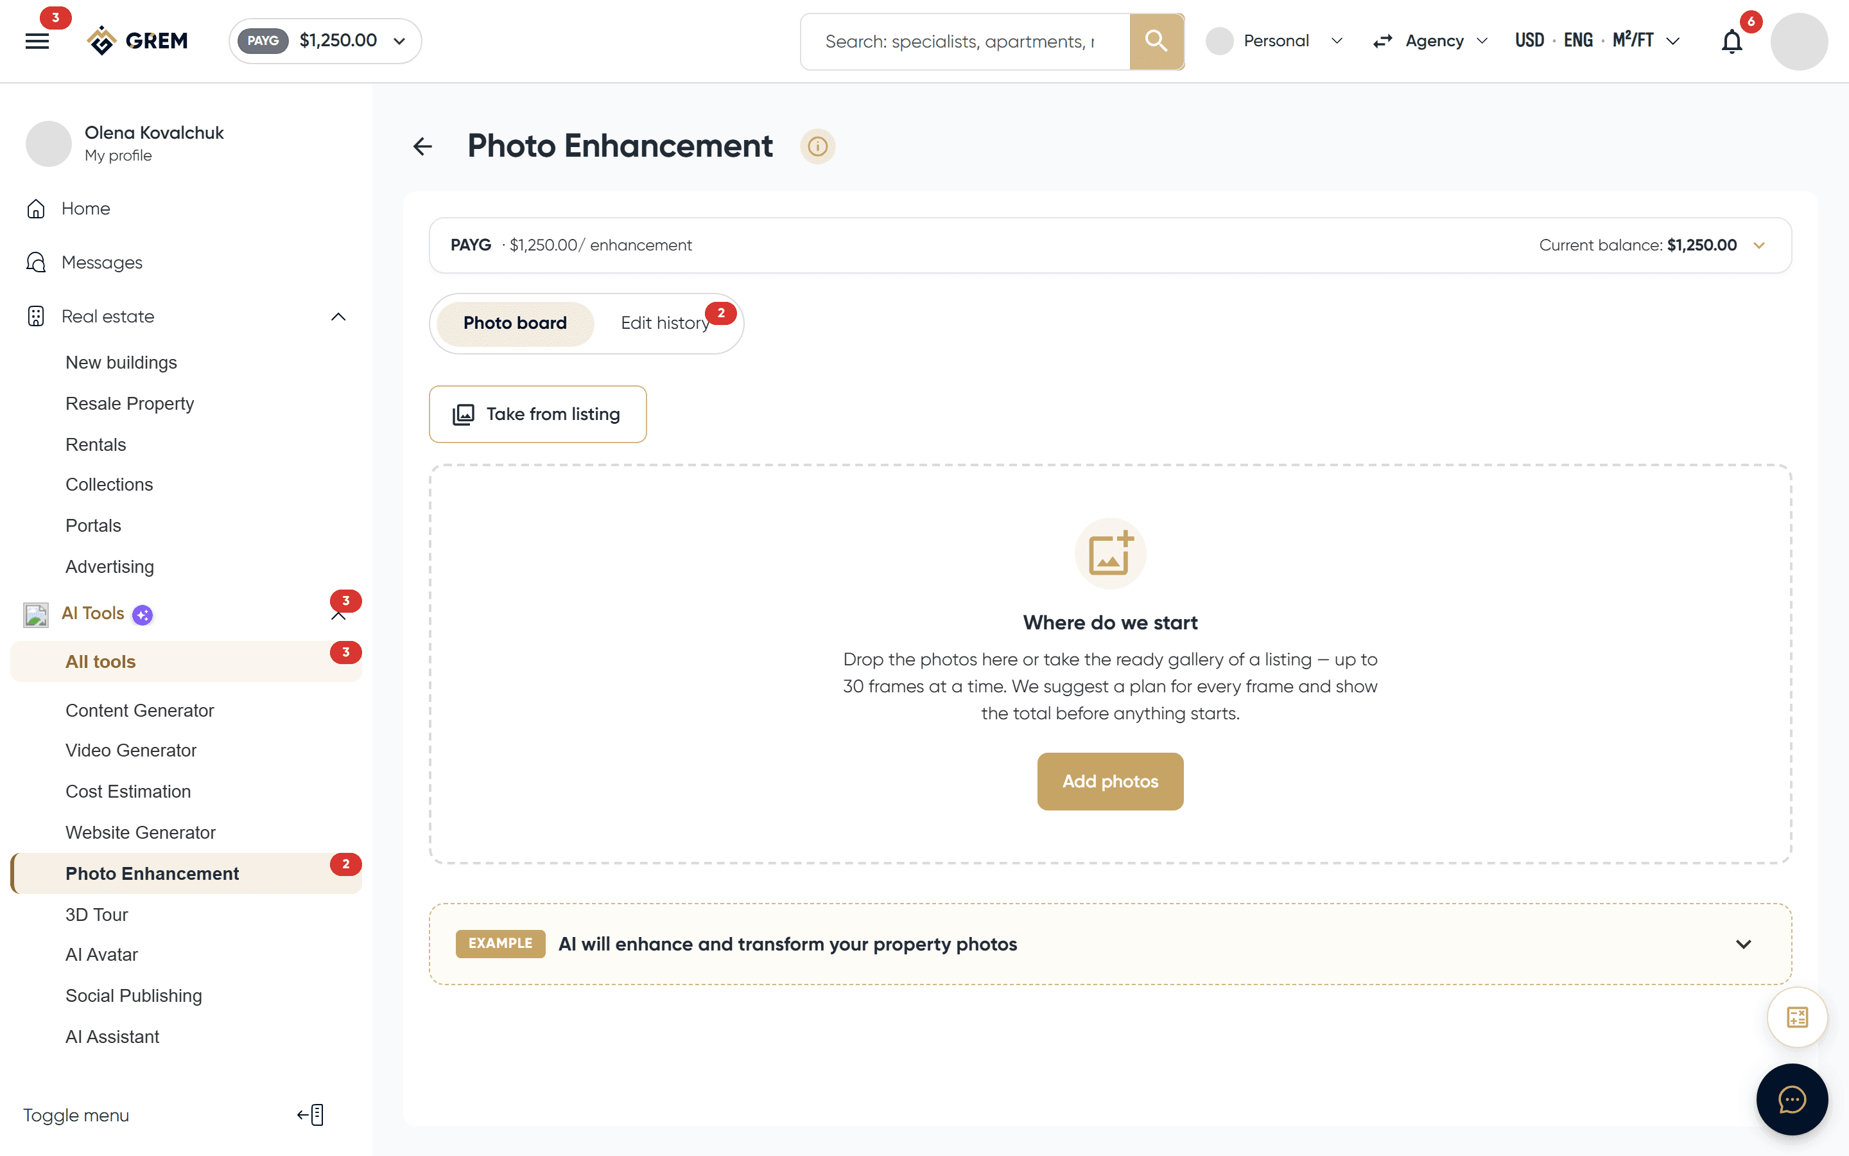Open the floating calculator icon

click(1797, 1018)
